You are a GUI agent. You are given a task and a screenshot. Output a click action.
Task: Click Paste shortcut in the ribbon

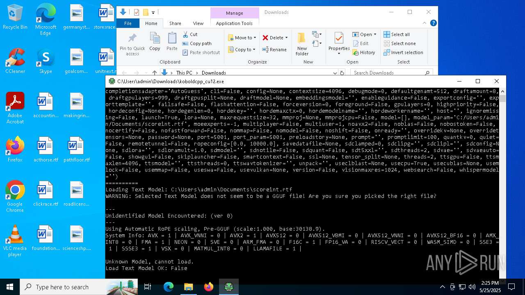(x=201, y=52)
